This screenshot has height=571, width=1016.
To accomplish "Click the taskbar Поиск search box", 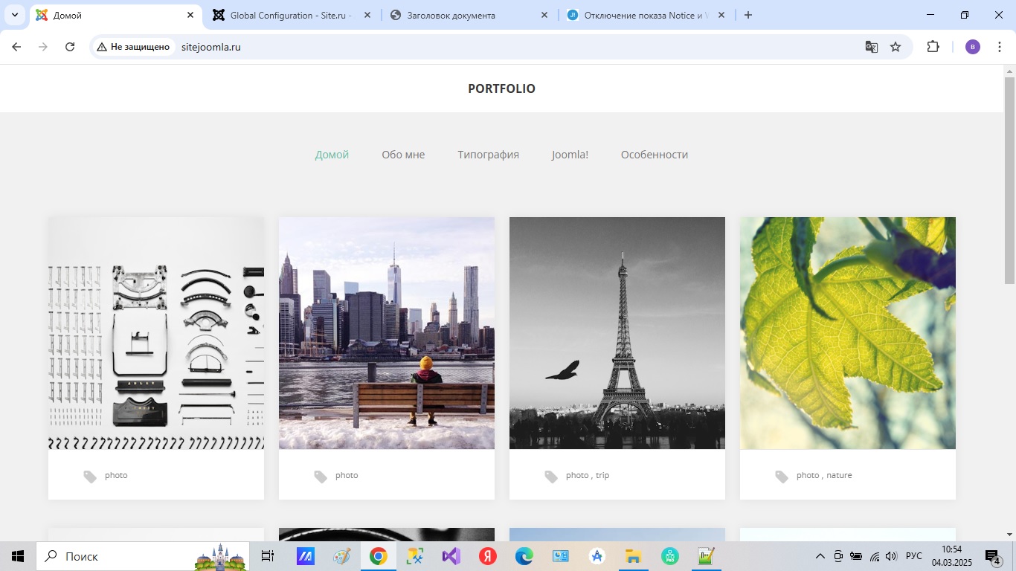I will tap(143, 556).
